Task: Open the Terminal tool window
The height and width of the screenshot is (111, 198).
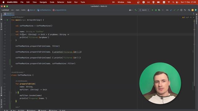Action: (x=42, y=110)
